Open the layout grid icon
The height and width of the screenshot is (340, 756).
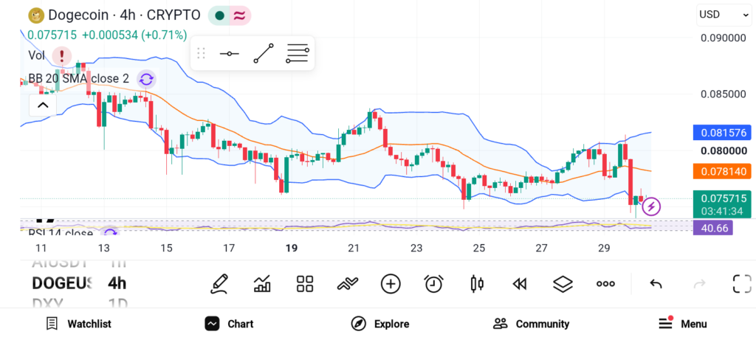pyautogui.click(x=305, y=284)
